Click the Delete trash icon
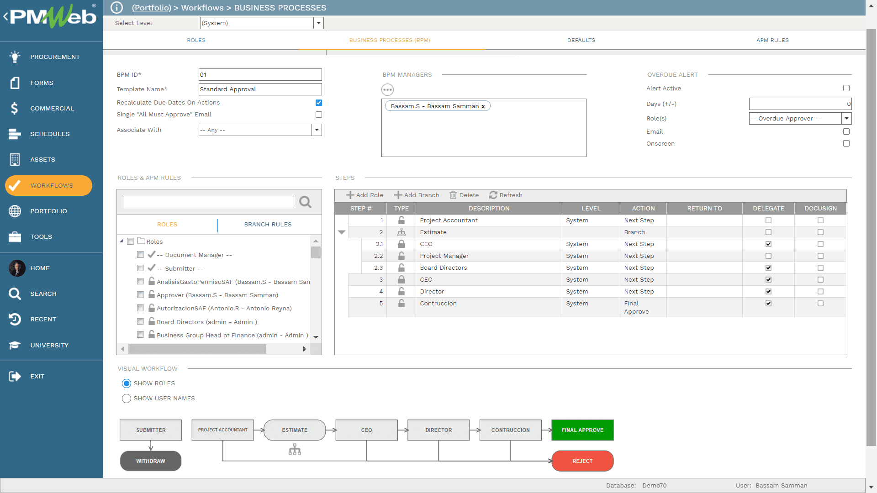This screenshot has width=877, height=493. pos(453,195)
